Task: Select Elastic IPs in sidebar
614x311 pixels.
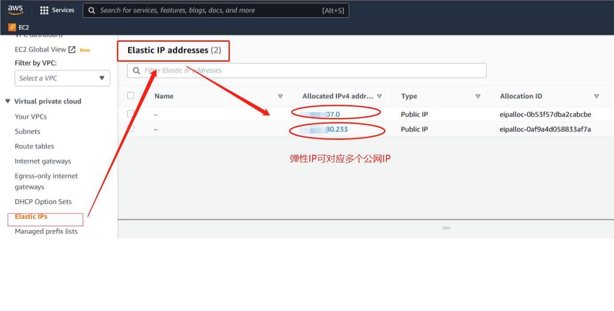Action: pyautogui.click(x=31, y=217)
